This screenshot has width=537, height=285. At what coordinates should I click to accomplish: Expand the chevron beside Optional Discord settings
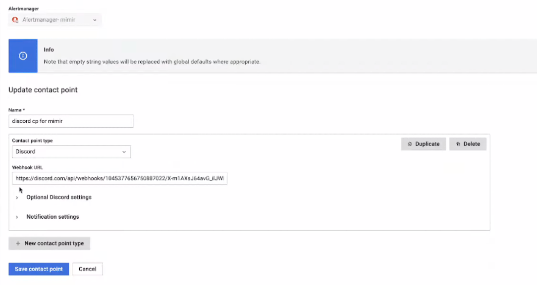17,197
